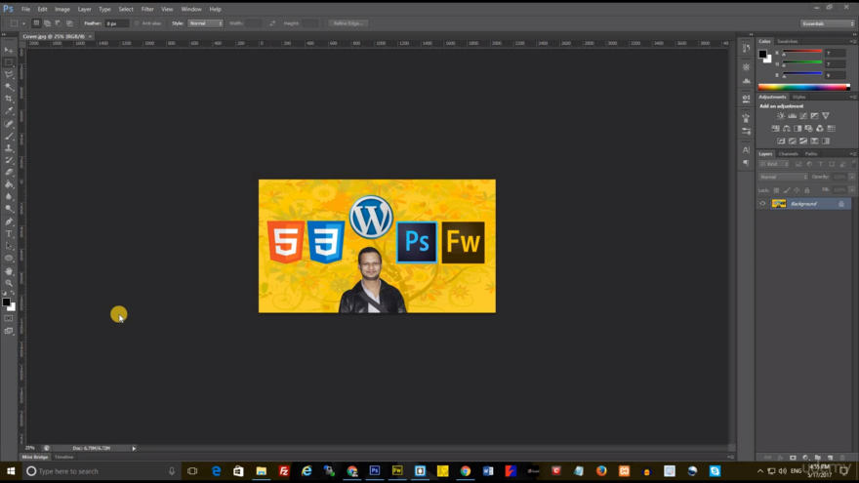This screenshot has width=859, height=483.
Task: Click the Refine Edge button
Action: point(347,22)
